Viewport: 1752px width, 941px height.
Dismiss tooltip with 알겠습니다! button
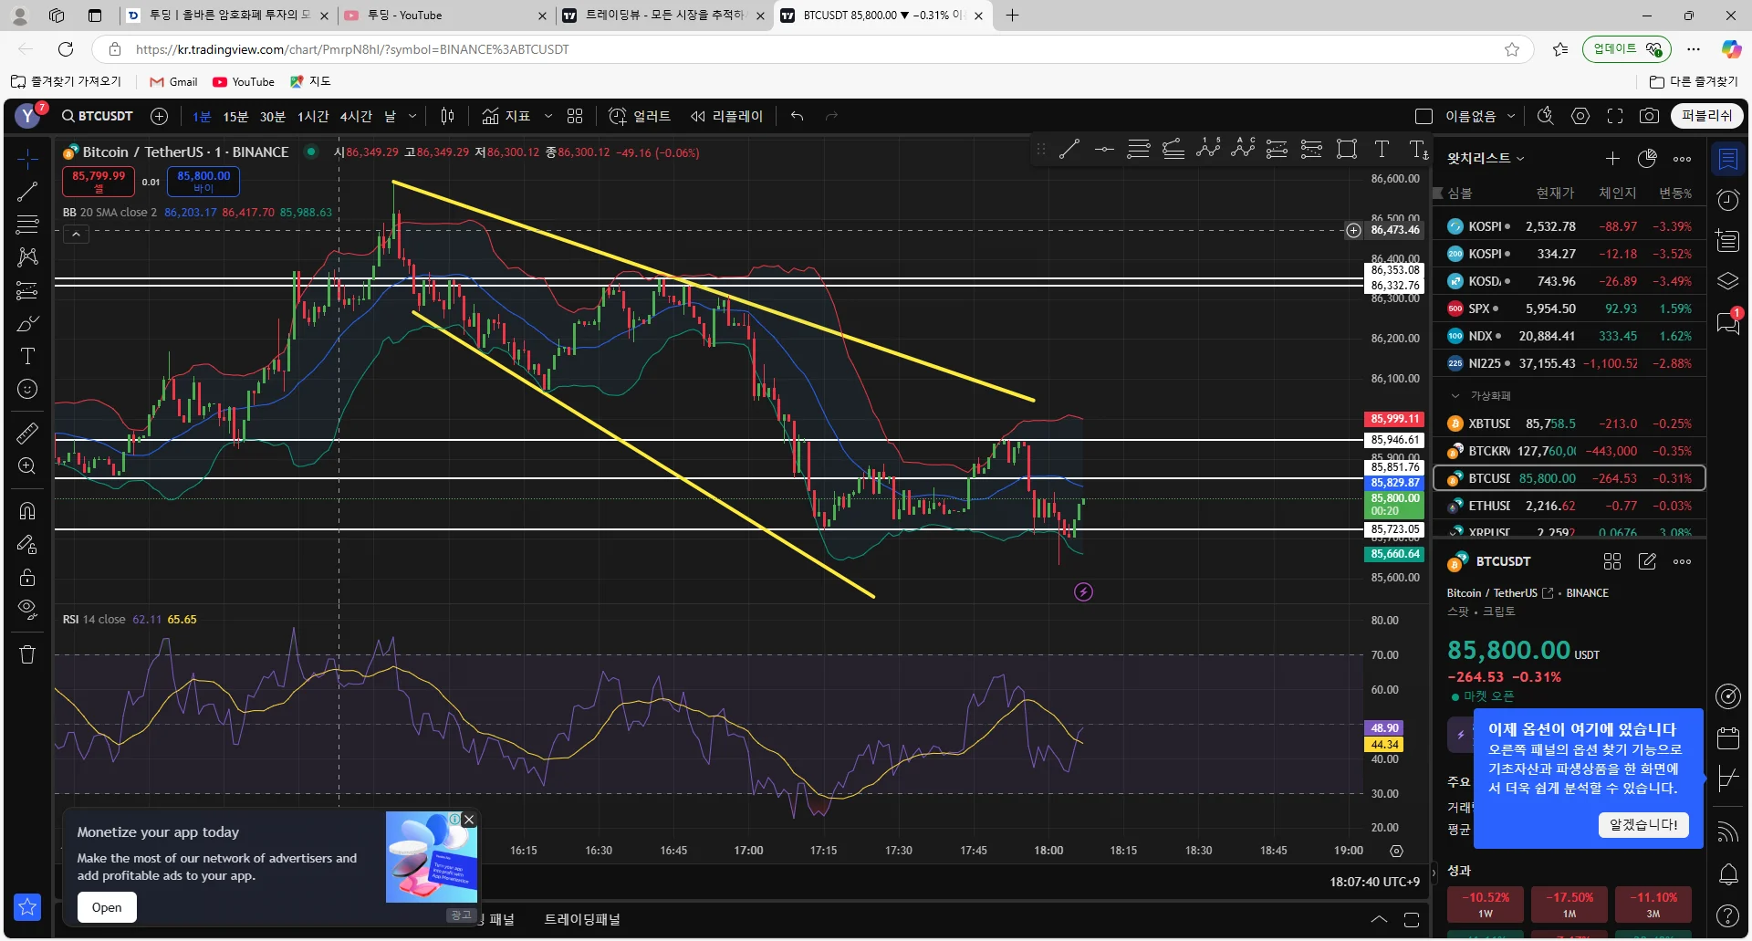pos(1643,824)
